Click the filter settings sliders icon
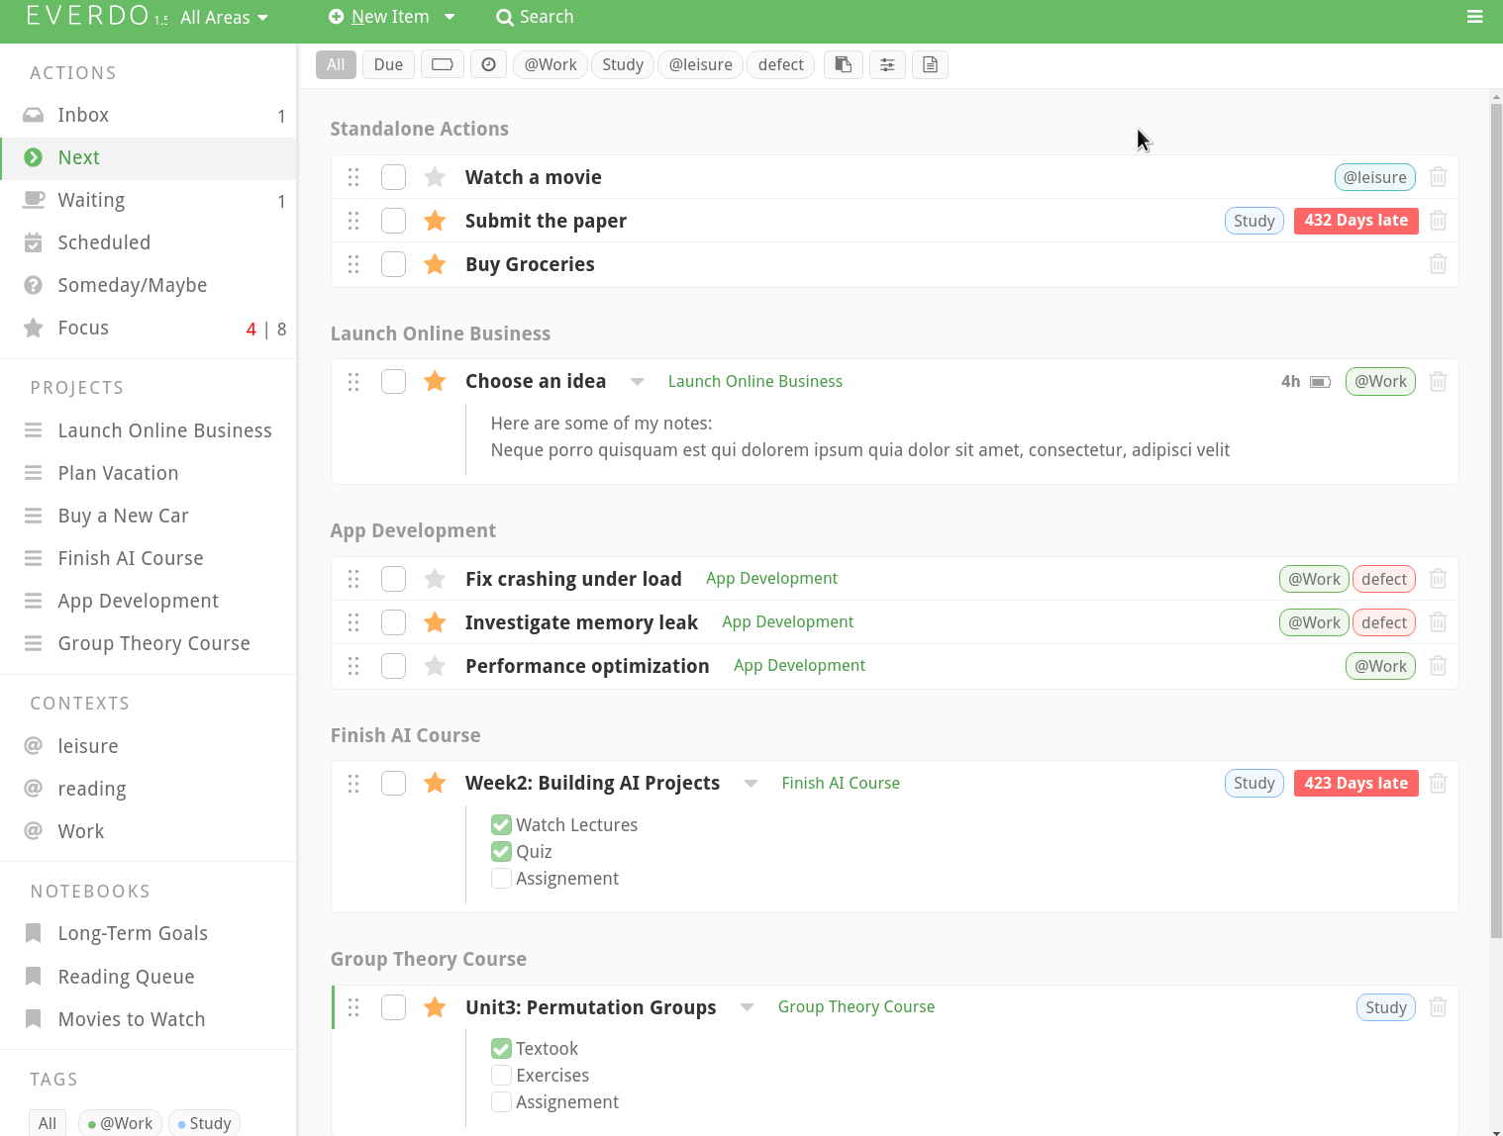 pos(887,65)
